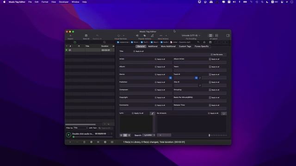Open the Unicode (UTF-8) encoding dropdown
The width and height of the screenshot is (296, 166).
[191, 36]
